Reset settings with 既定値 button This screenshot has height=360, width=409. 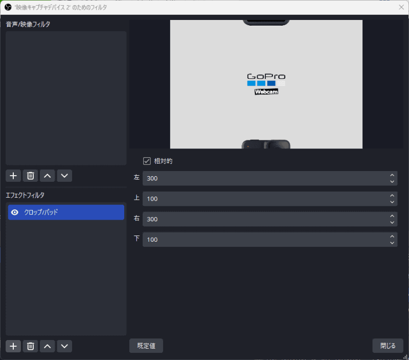146,346
